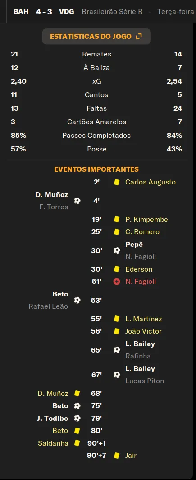Click N. Fagioli's red injury icon
This screenshot has height=480, width=196.
click(x=117, y=282)
